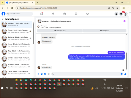The width and height of the screenshot is (131, 98).
Task: Choose a sticker icon
Action: 45,74
